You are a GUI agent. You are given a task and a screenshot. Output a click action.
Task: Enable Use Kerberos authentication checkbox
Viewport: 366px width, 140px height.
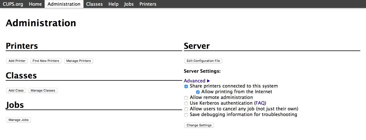pos(186,104)
